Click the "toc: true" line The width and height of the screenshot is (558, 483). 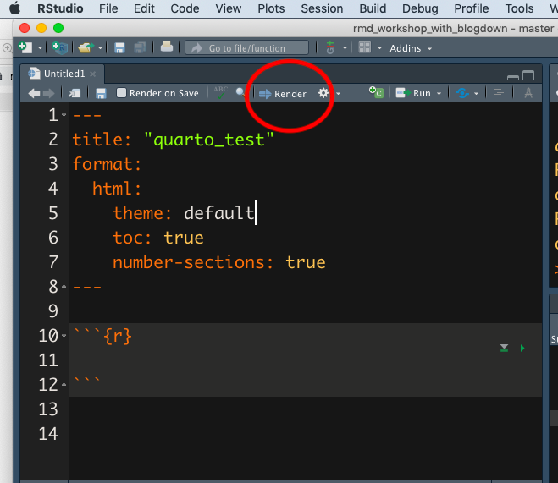tap(158, 238)
